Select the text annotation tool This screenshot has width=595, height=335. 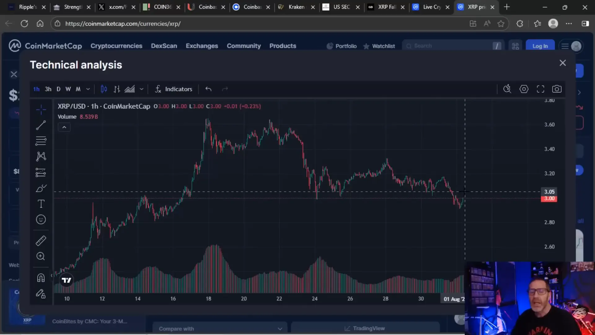(x=41, y=204)
